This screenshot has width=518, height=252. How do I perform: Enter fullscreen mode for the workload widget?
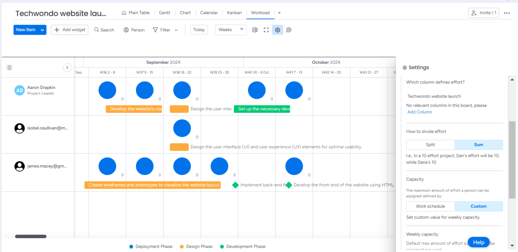click(266, 30)
